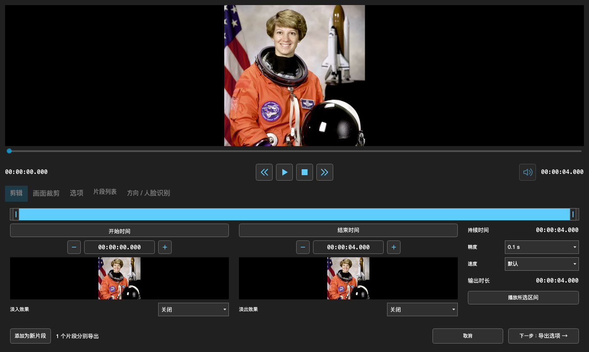Screen dimensions: 589x352
Task: Click the rewind double-arrow button
Action: tap(264, 172)
